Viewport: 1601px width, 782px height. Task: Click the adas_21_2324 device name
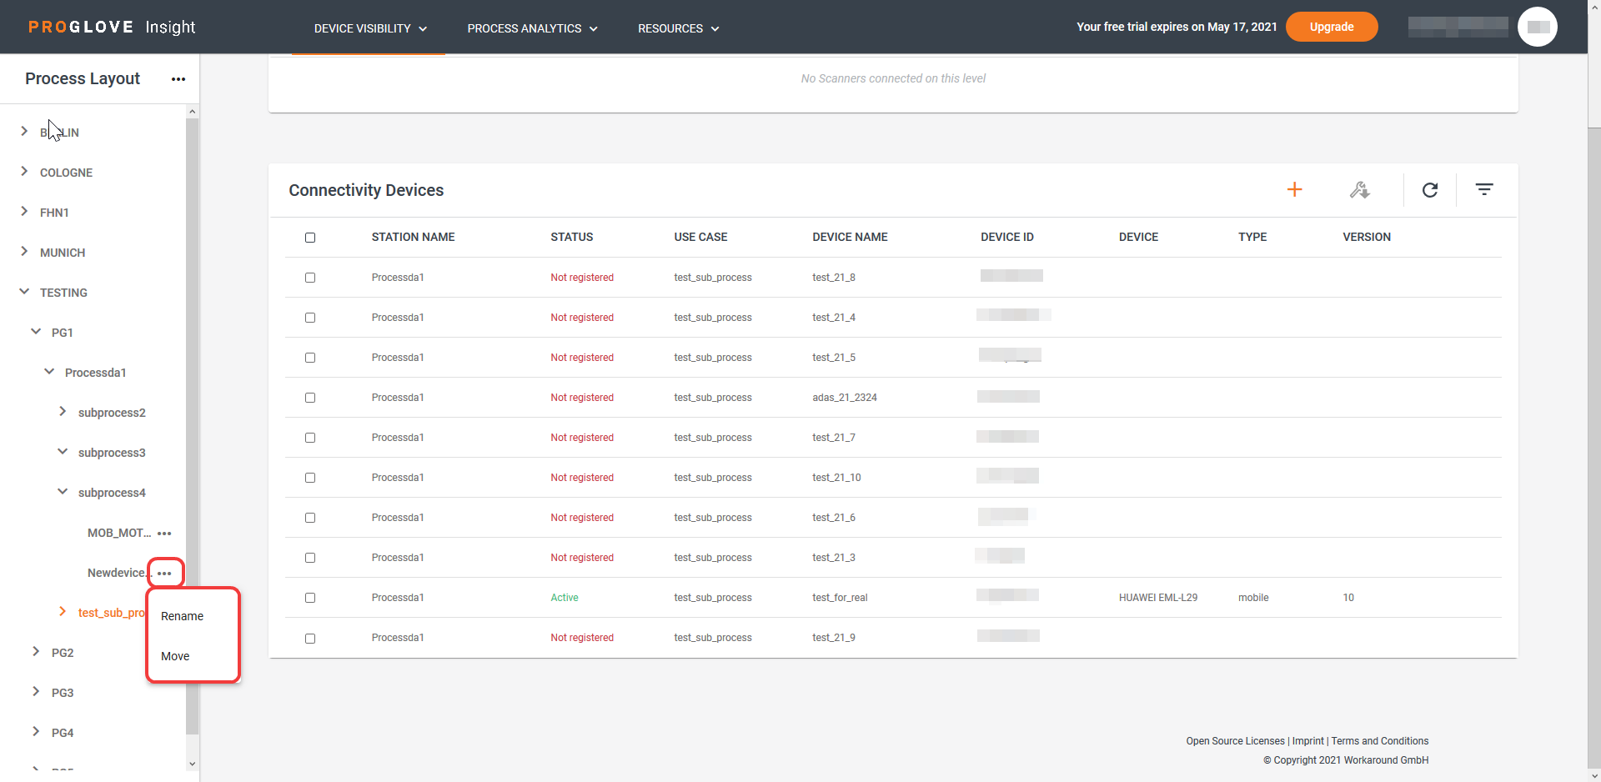(844, 398)
